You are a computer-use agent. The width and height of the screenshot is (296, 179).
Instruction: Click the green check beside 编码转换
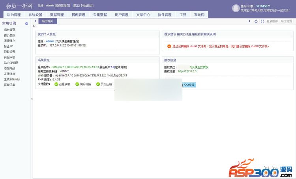tap(77, 84)
